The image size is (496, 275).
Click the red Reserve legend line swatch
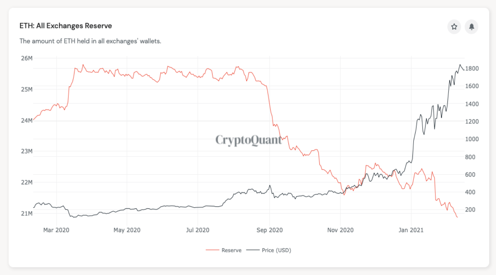point(212,250)
